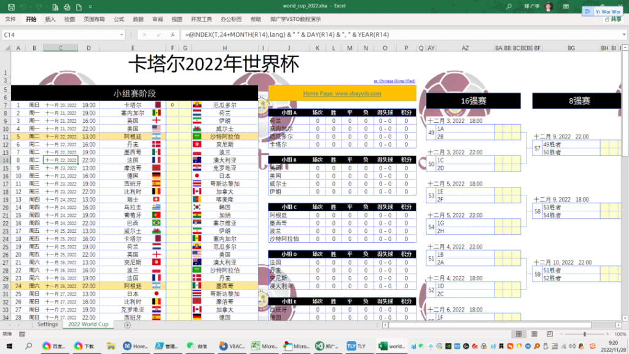Open the Customize Quick Access Toolbar arrow
629x354 pixels.
click(x=90, y=7)
